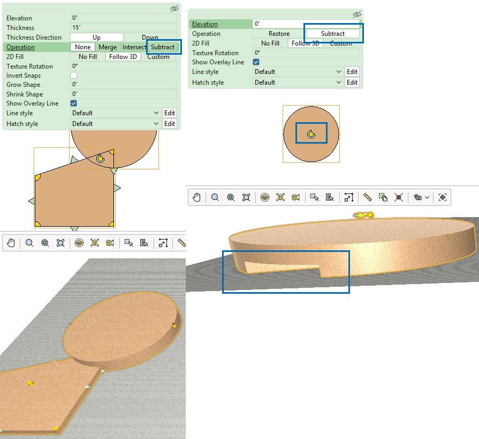The image size is (479, 439).
Task: Click select-from-list icon in right toolbar
Action: point(330,197)
